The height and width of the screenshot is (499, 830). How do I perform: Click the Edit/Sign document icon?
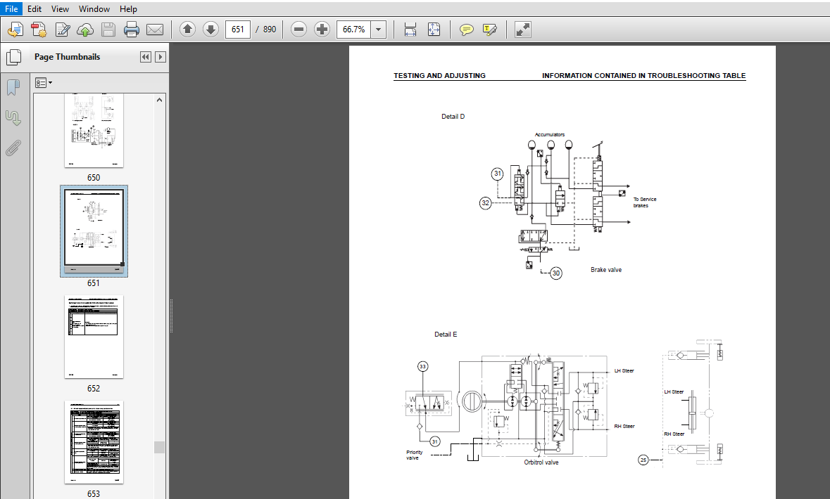[x=62, y=30]
